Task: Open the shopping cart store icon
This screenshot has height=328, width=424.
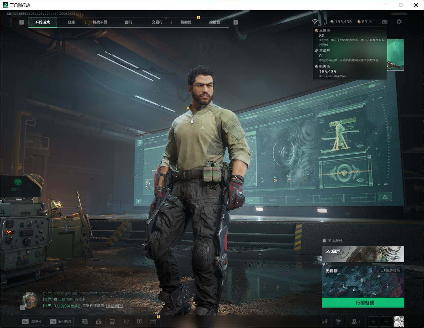Action: 126,321
